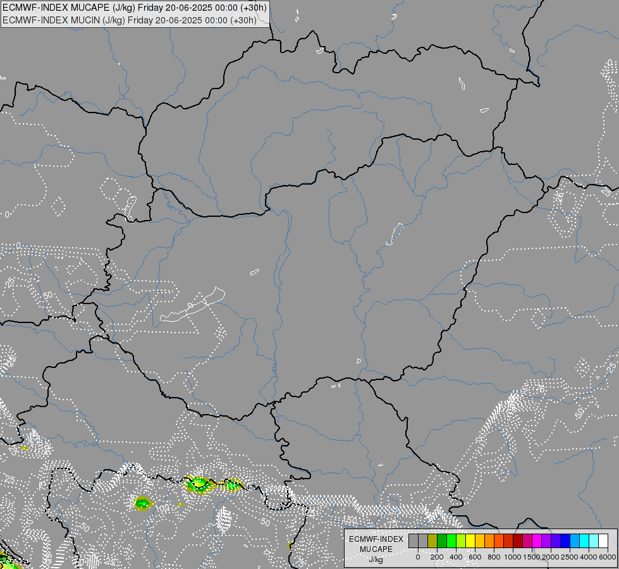Image resolution: width=619 pixels, height=569 pixels.
Task: Click the legend value 0
Action: click(418, 557)
